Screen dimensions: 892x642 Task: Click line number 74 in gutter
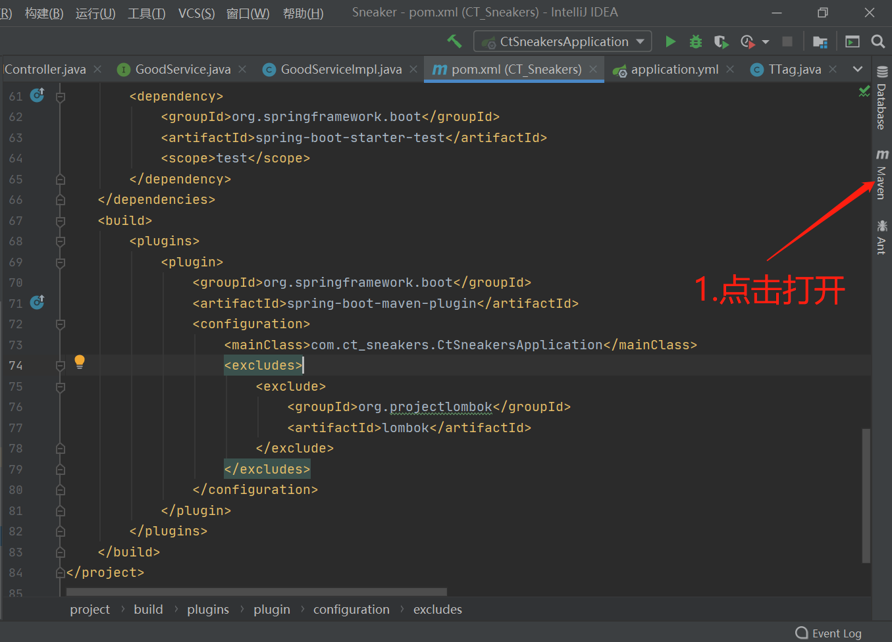pos(16,366)
